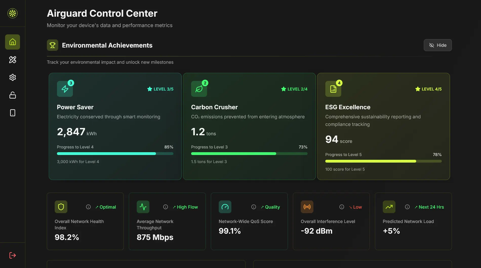The image size is (481, 268).
Task: Click the shield icon on Network Health card
Action: [x=61, y=207]
